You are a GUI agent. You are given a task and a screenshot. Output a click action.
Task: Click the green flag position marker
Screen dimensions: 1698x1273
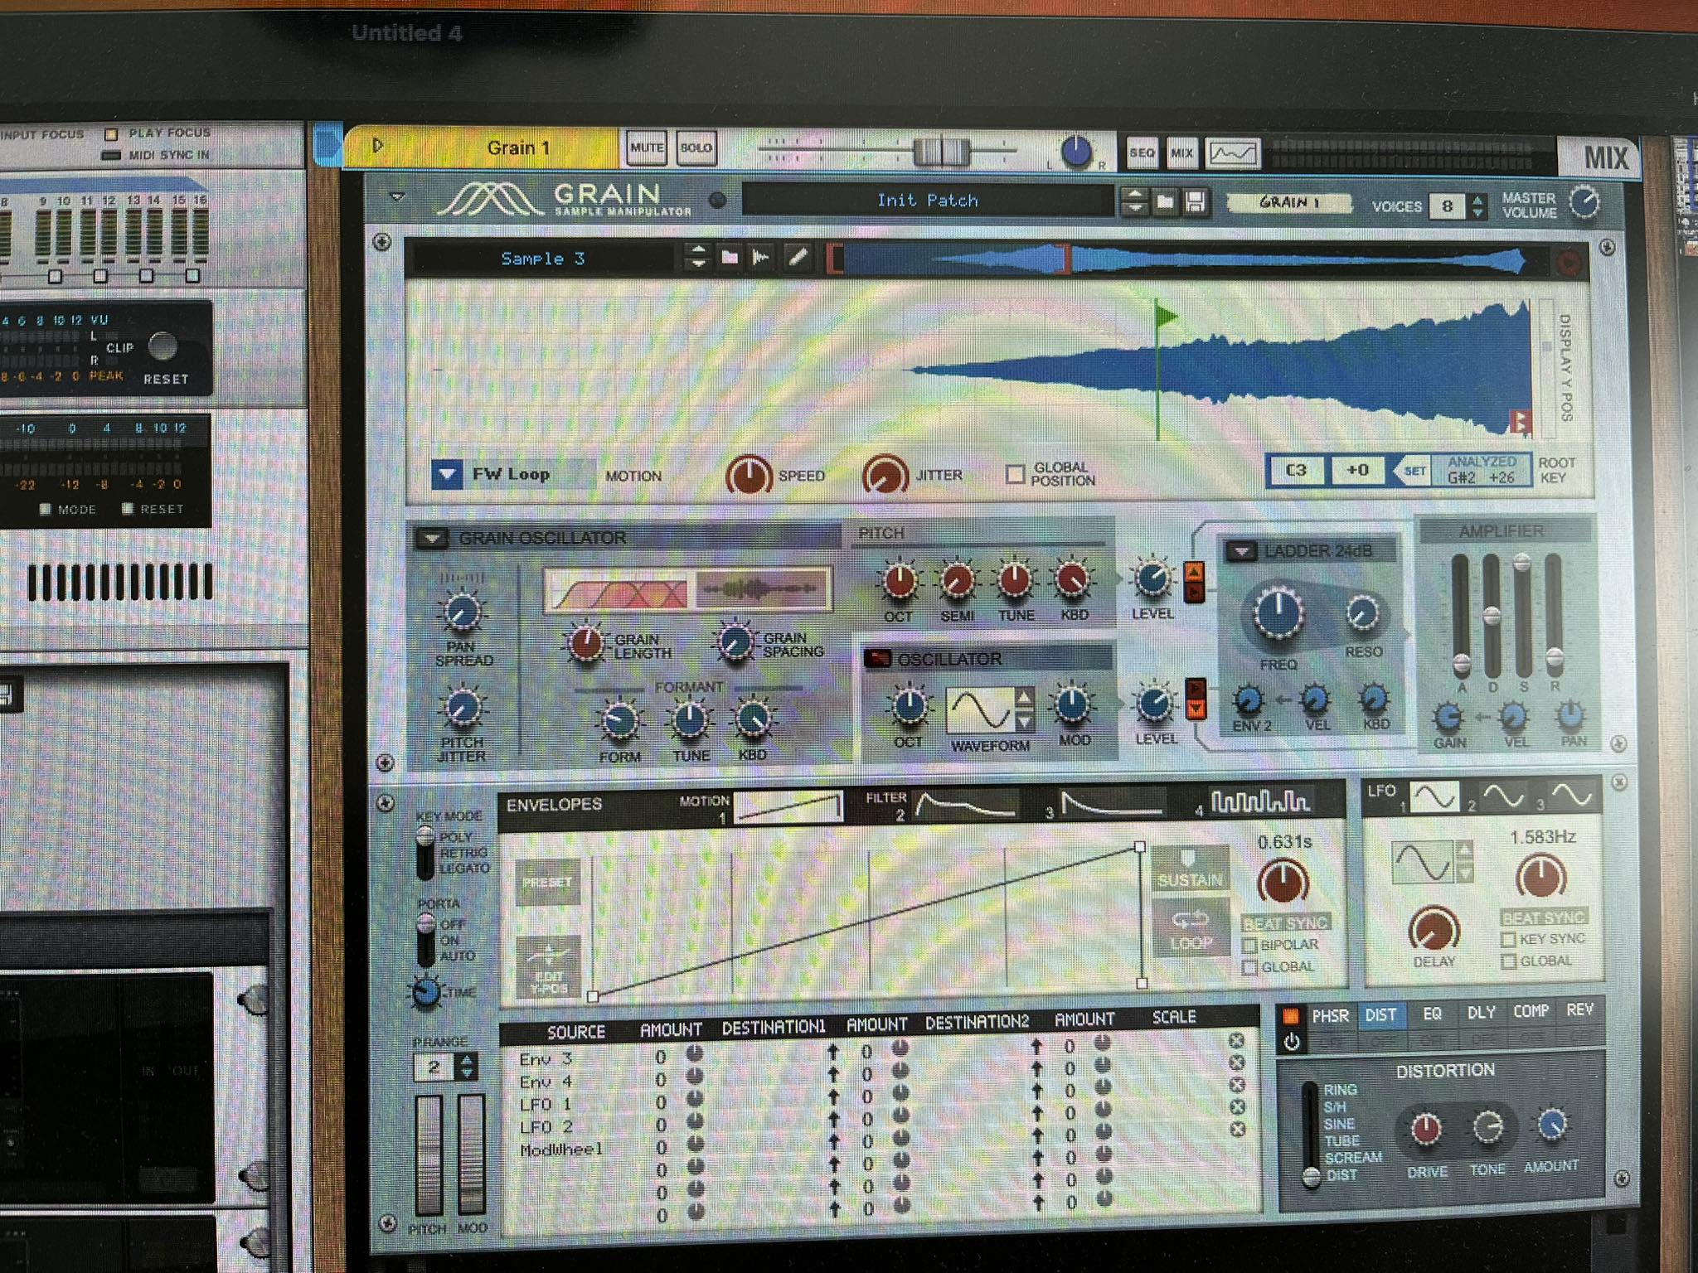pos(1167,316)
